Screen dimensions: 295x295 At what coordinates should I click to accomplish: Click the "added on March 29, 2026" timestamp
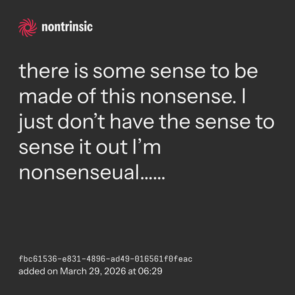90,271
